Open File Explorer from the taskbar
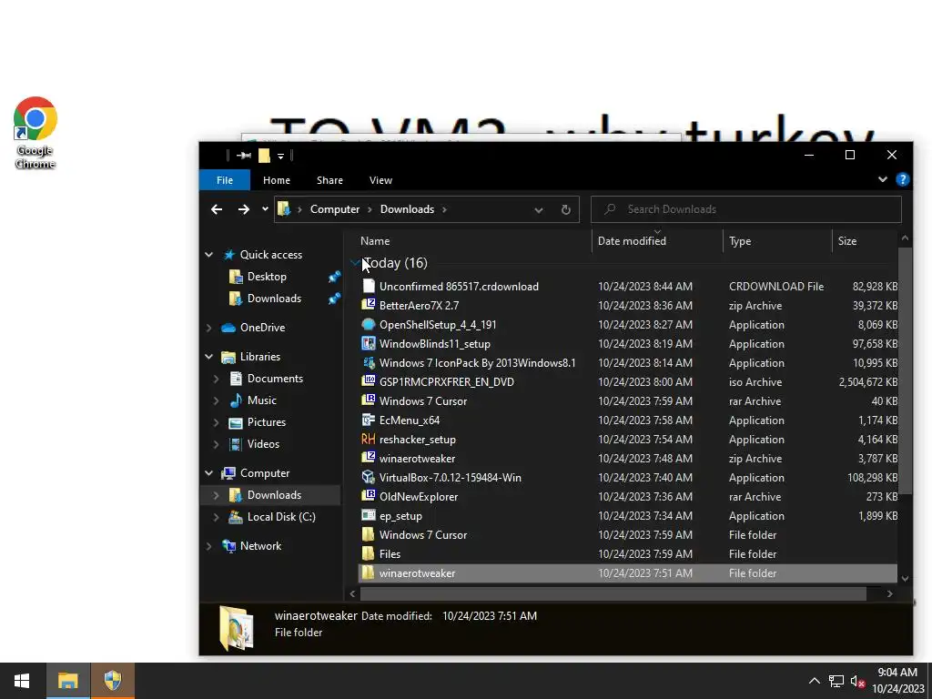 click(x=67, y=681)
